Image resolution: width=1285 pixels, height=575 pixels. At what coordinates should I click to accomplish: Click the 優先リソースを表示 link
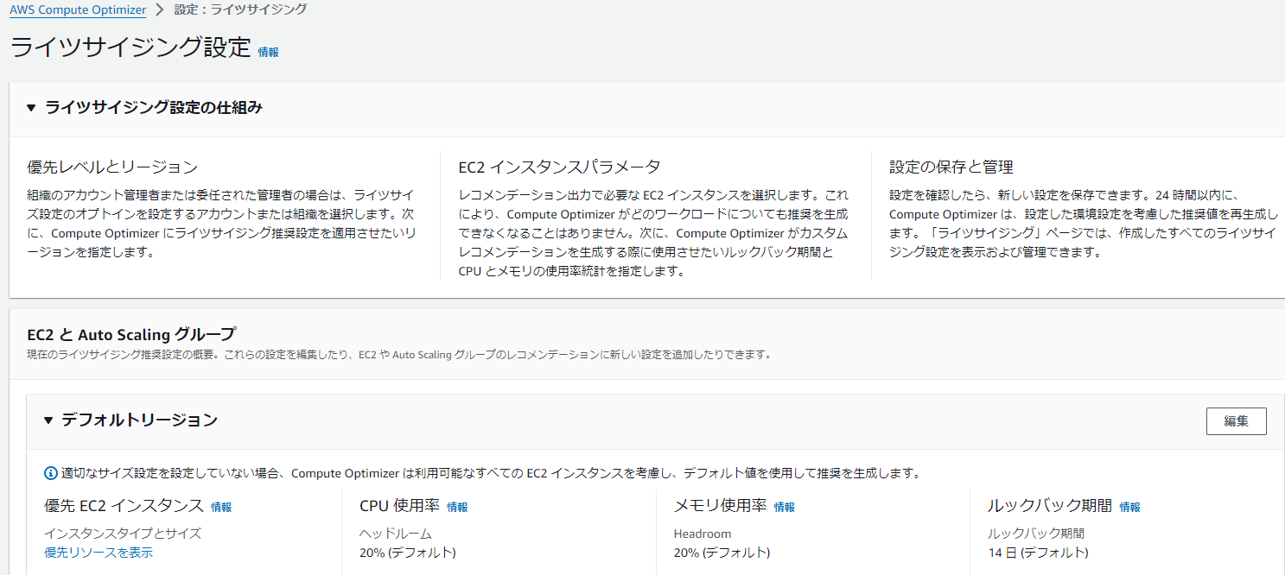99,553
